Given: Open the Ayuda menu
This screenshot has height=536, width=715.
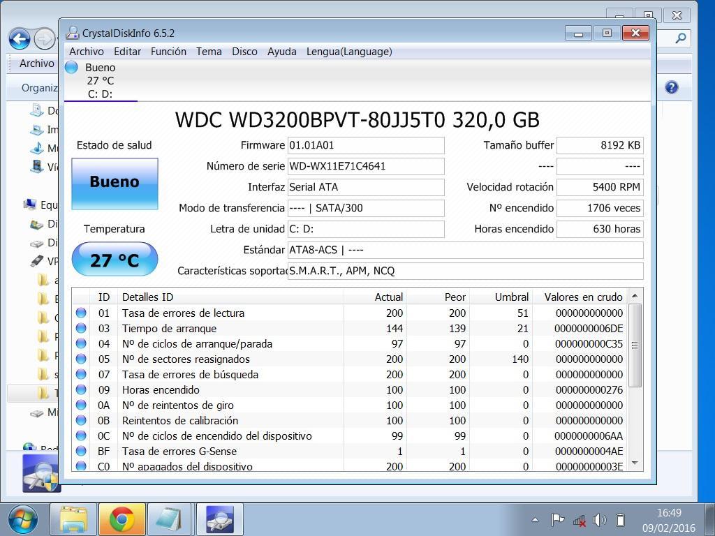Looking at the screenshot, I should tap(282, 52).
